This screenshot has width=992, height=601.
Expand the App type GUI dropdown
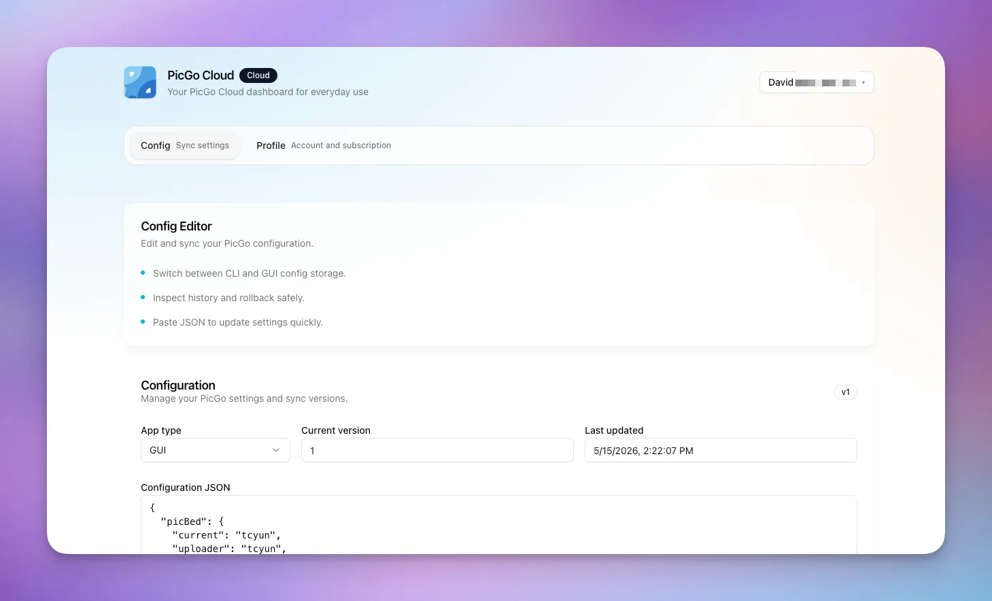[216, 450]
